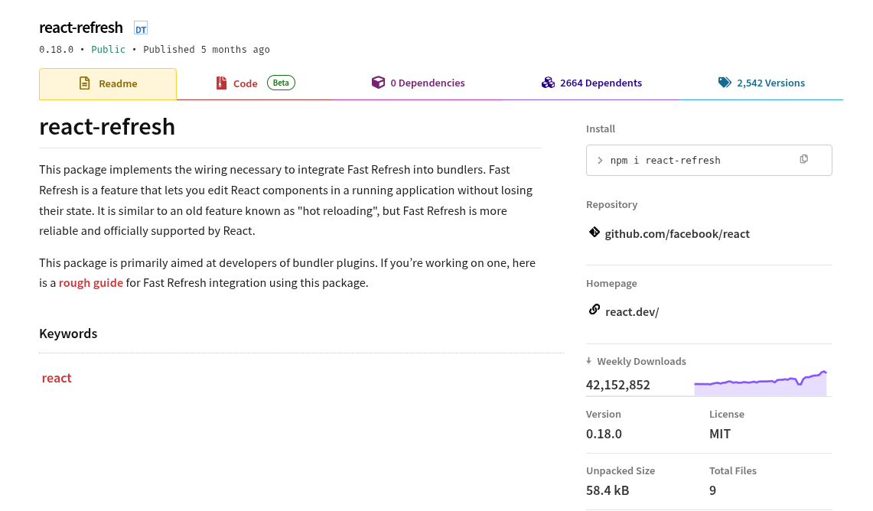Image resolution: width=873 pixels, height=511 pixels.
Task: Click the git icon next to the repository link
Action: [x=594, y=232]
